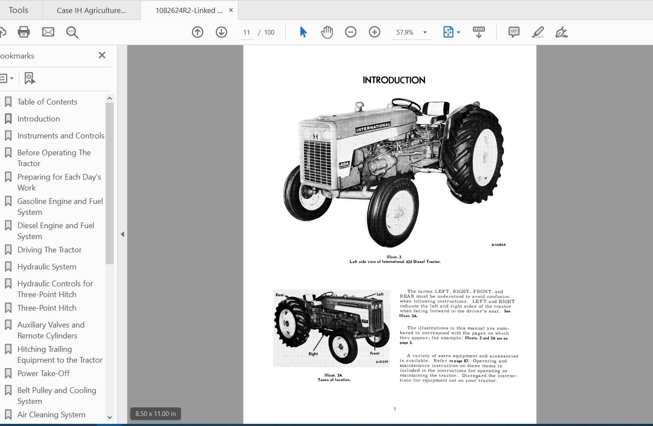Email the current PDF
Image resolution: width=653 pixels, height=426 pixels.
point(48,32)
